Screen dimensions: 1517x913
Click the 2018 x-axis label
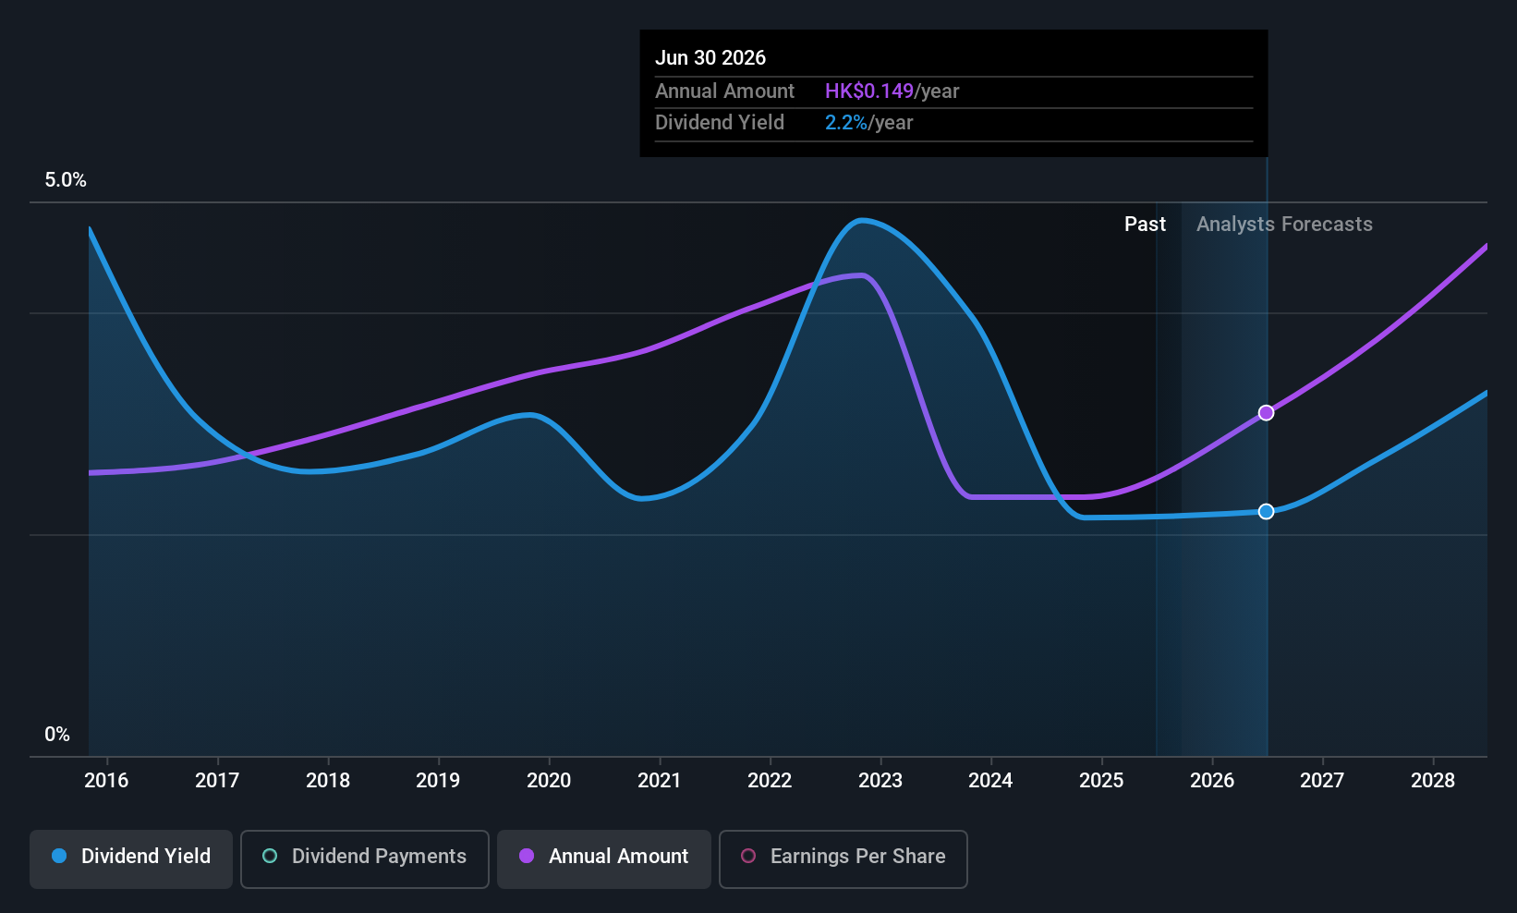(328, 781)
